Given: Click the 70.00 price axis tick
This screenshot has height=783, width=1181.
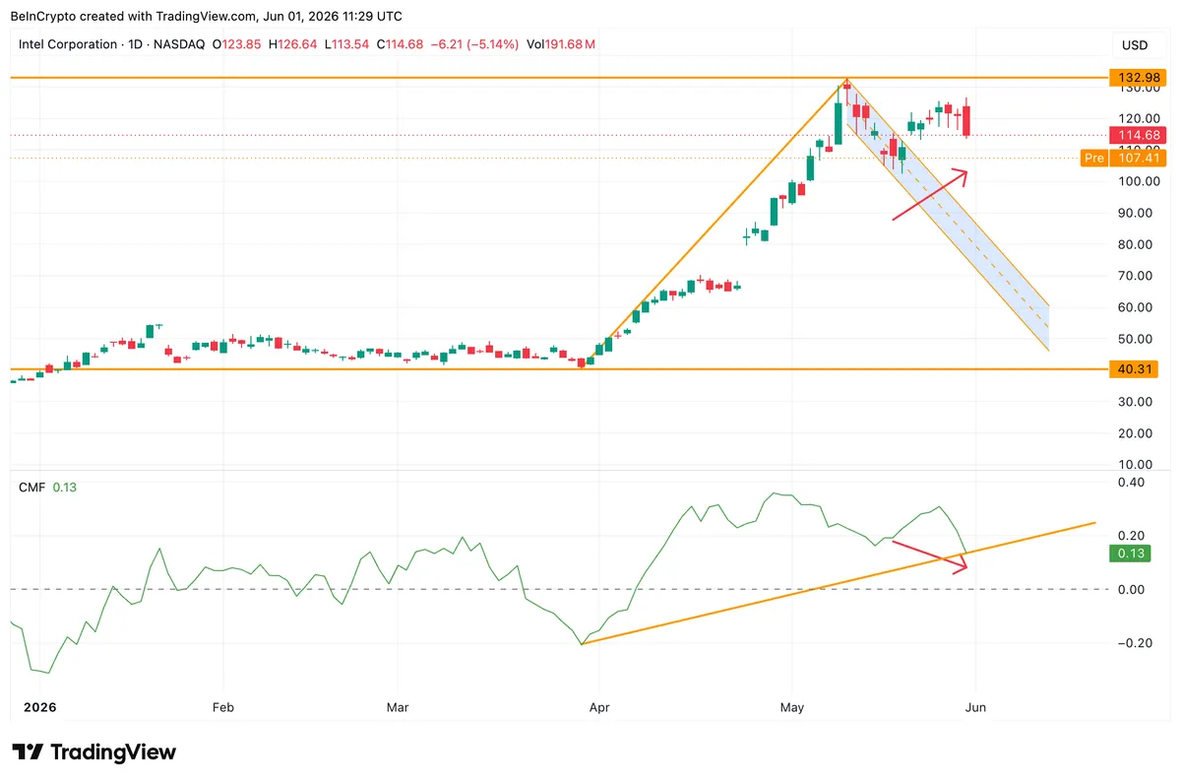Looking at the screenshot, I should pos(1136,276).
